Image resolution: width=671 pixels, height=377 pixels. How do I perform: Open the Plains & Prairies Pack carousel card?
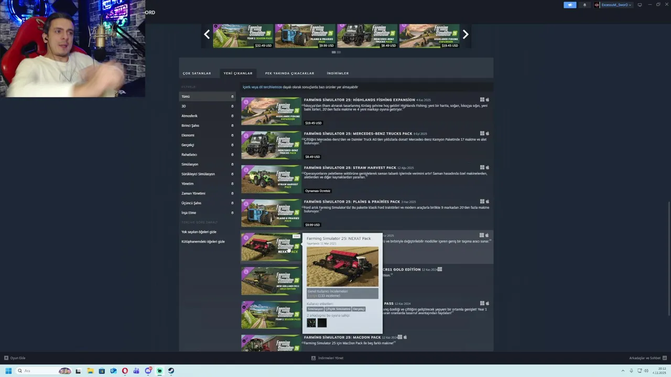click(305, 36)
